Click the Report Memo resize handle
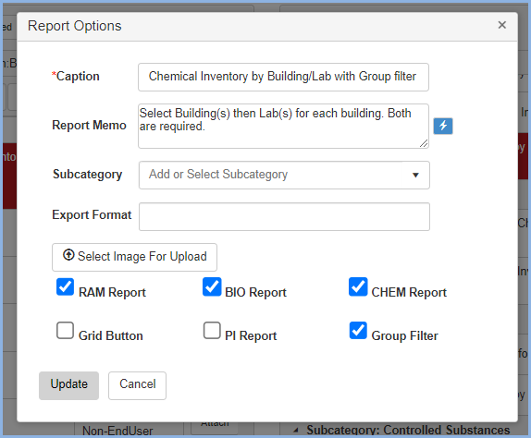Viewport: 531px width, 438px height. pyautogui.click(x=424, y=143)
